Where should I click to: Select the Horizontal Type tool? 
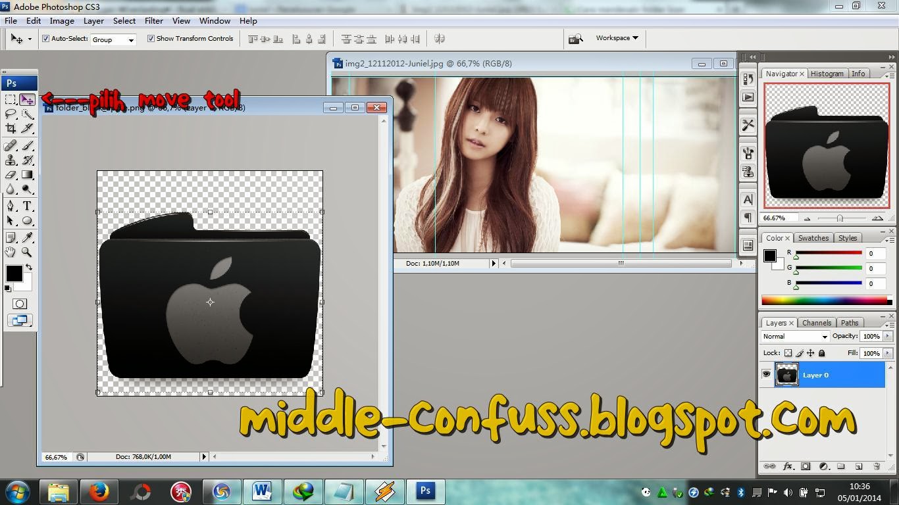(x=28, y=206)
